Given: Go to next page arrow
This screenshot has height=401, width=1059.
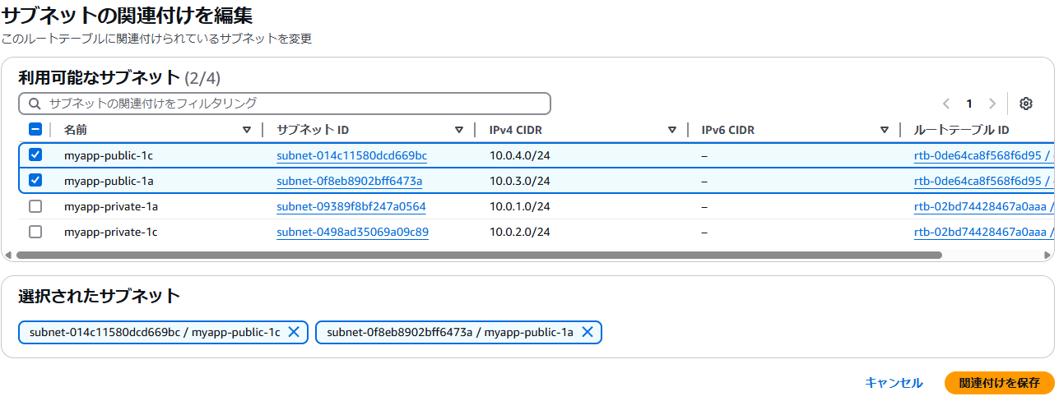Looking at the screenshot, I should point(992,104).
